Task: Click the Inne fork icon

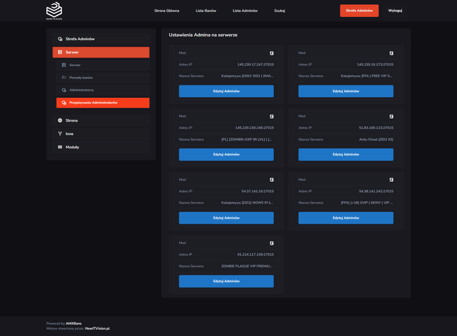Action: point(60,134)
